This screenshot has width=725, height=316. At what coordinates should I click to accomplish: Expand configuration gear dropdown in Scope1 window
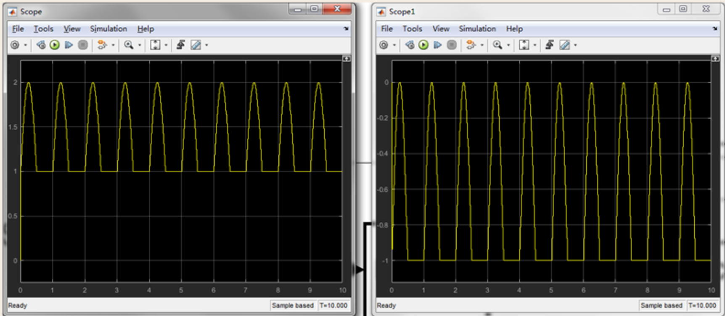394,45
